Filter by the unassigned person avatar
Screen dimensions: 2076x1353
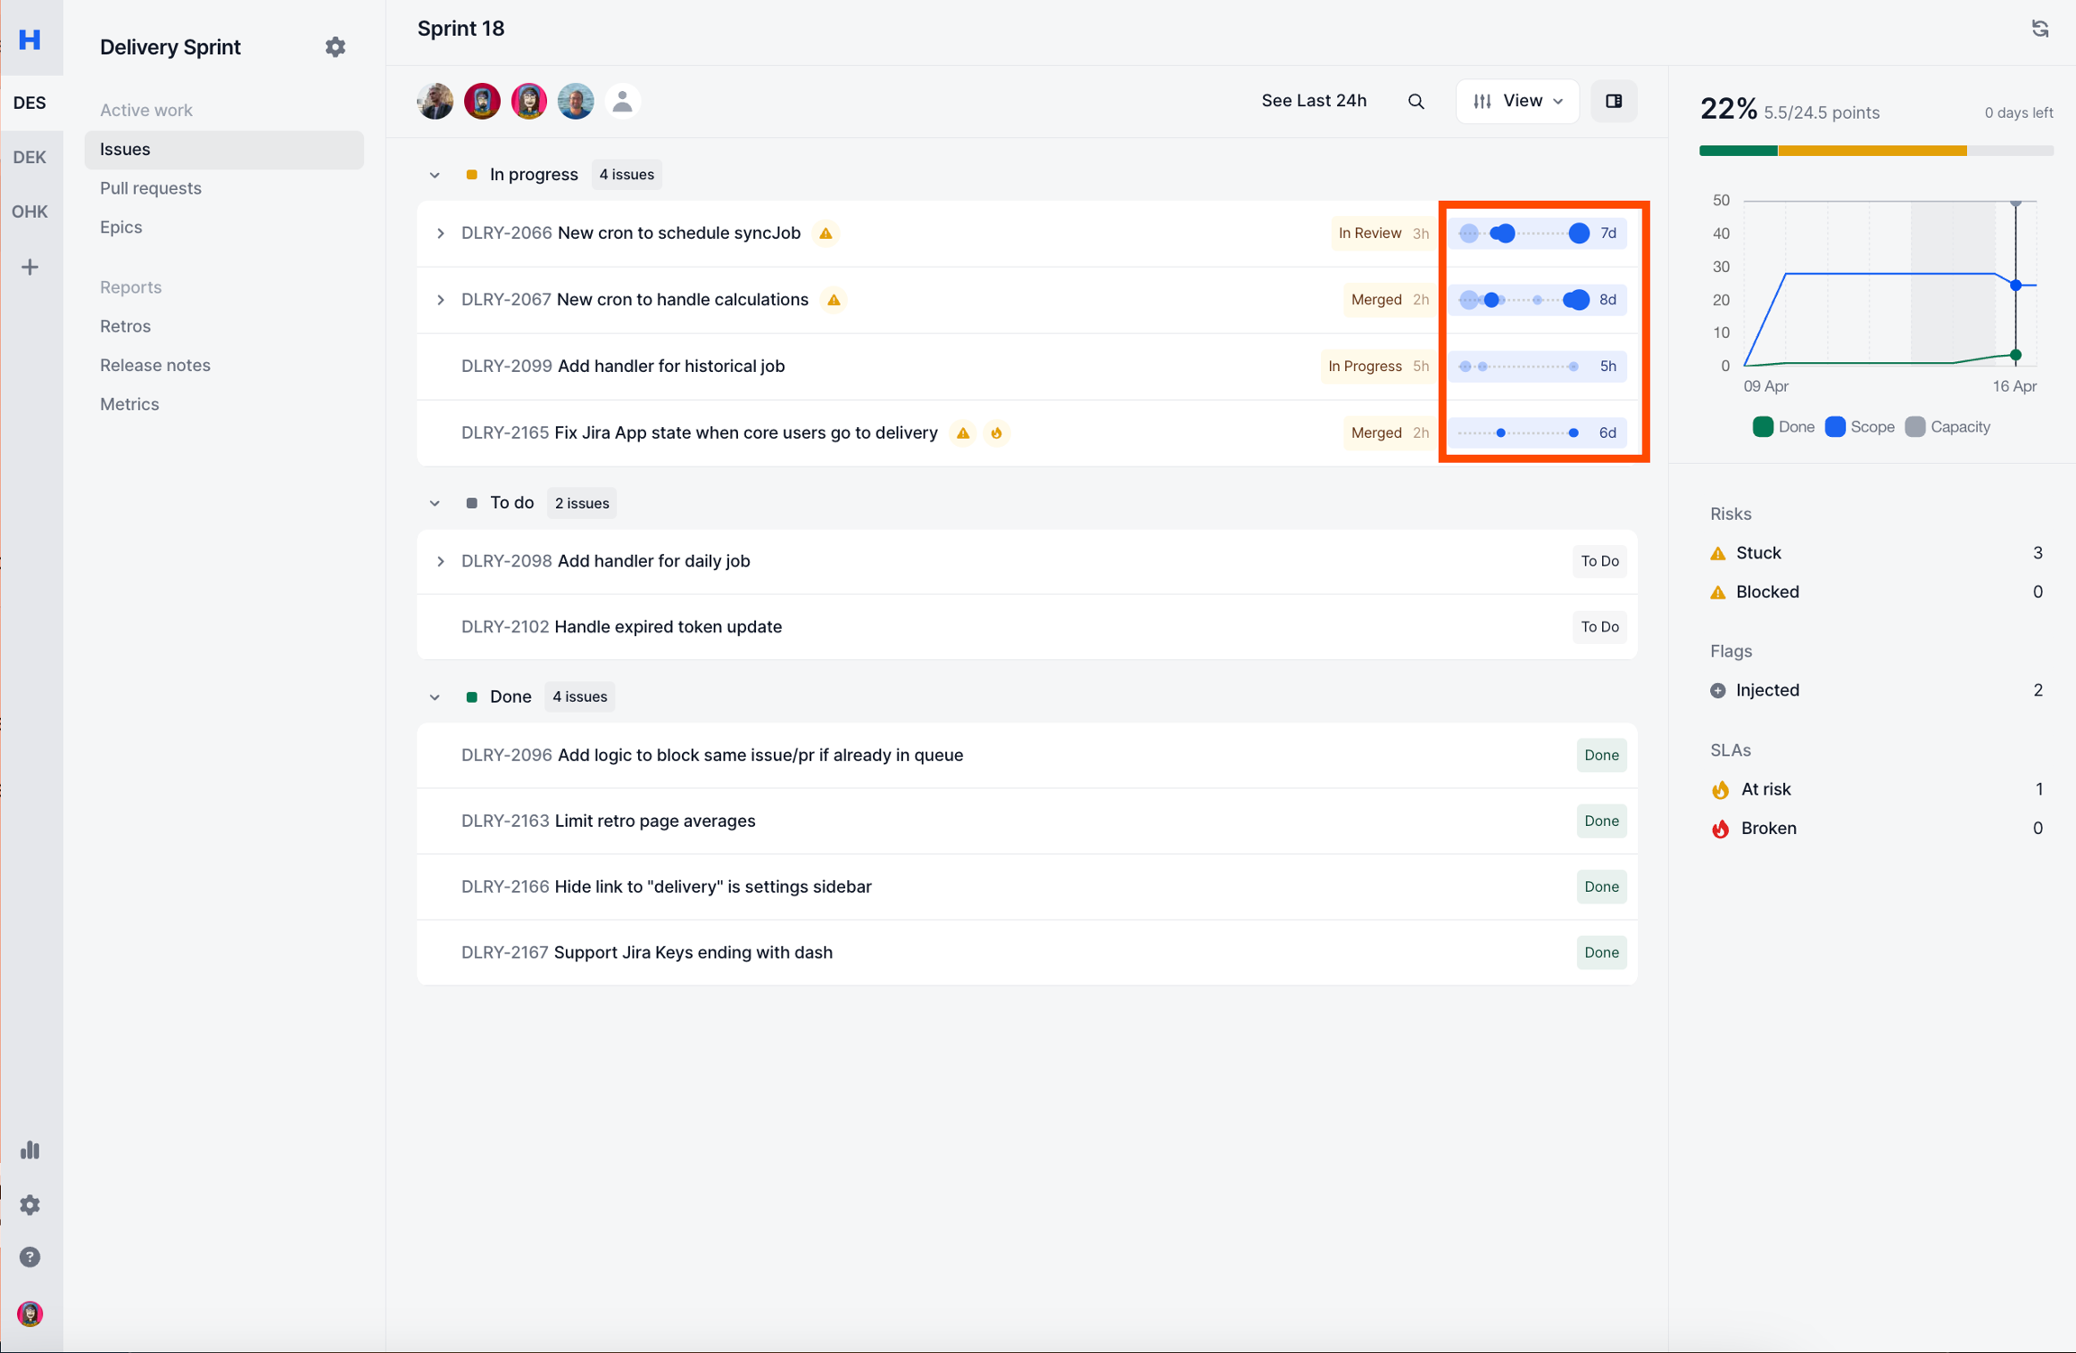(x=622, y=101)
